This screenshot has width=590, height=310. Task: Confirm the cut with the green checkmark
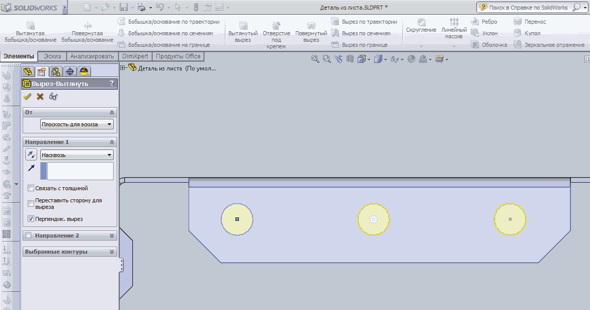27,97
